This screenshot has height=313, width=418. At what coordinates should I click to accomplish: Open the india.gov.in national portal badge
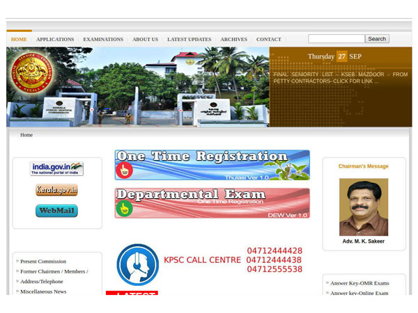tap(56, 169)
